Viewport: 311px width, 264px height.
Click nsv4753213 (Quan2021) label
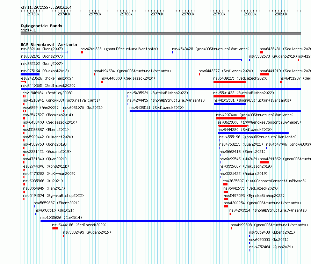(241, 144)
